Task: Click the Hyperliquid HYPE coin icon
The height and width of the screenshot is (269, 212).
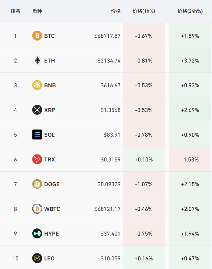Action: coord(37,234)
